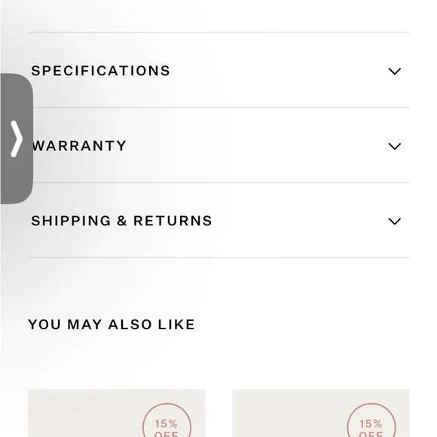Open the gray side drawer arrow
This screenshot has height=437, width=437.
coord(16,139)
